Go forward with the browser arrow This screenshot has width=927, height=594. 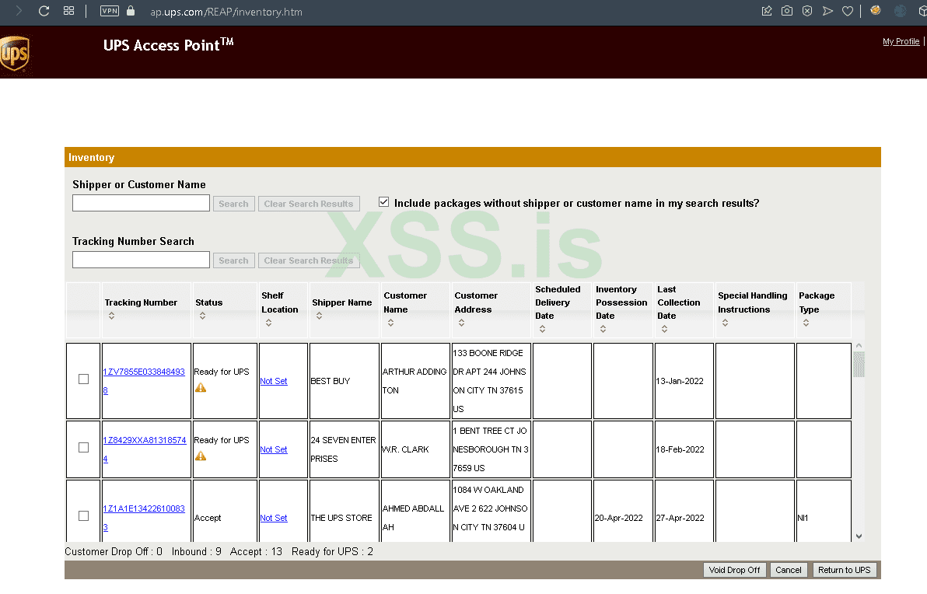tap(19, 11)
